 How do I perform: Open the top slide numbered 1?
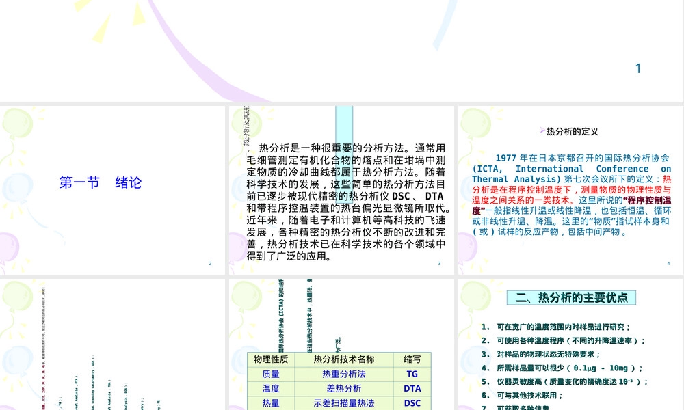click(x=341, y=51)
